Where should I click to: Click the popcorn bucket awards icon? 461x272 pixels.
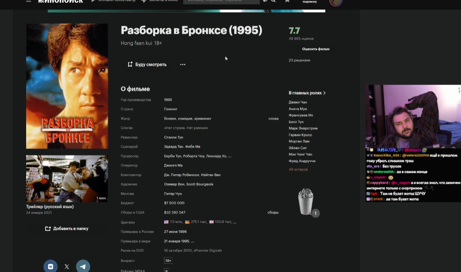306,202
